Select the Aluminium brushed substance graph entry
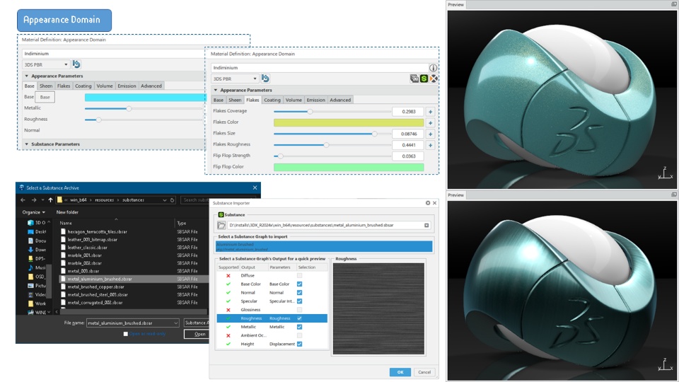Viewport: 679px width, 382px height. (x=324, y=246)
